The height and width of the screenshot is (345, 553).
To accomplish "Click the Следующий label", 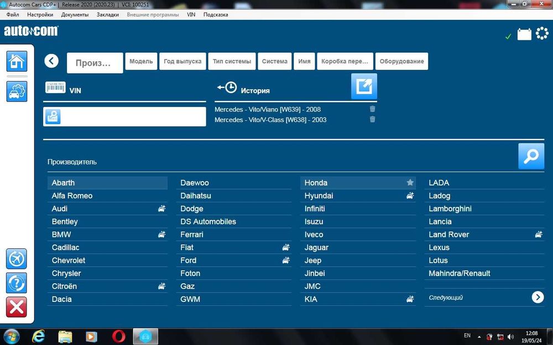I will 446,298.
